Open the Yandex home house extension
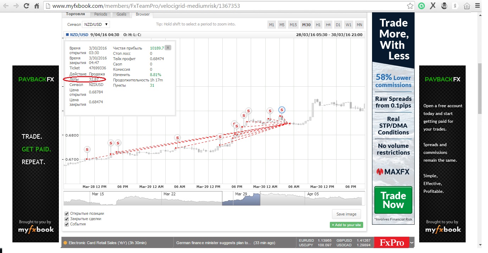This screenshot has height=253, width=488. (467, 6)
